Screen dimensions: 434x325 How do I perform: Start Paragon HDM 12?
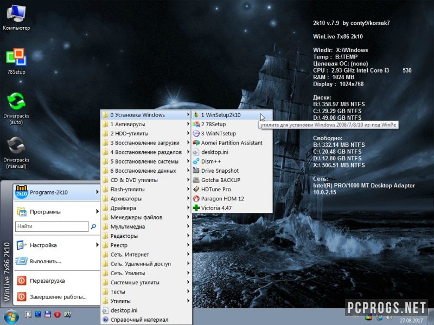coord(232,199)
